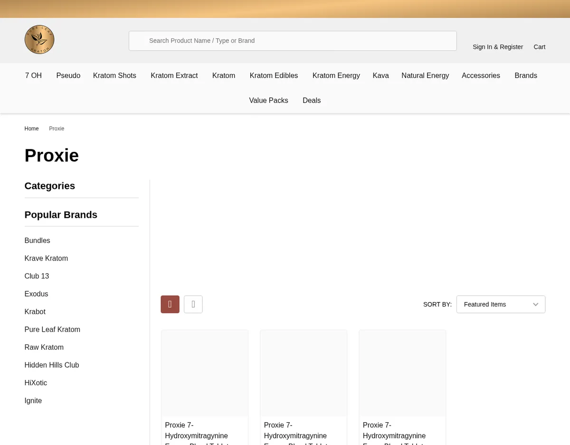
Task: Switch to list view layout
Action: [193, 304]
